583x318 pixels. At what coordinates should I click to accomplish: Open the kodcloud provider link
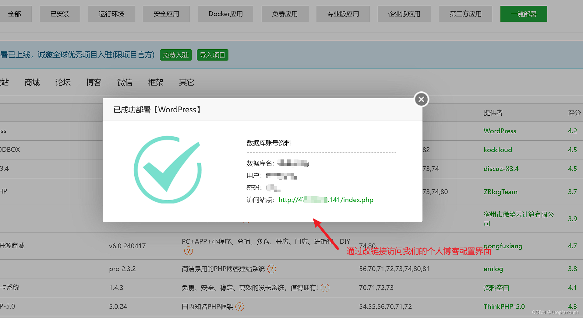pyautogui.click(x=498, y=150)
